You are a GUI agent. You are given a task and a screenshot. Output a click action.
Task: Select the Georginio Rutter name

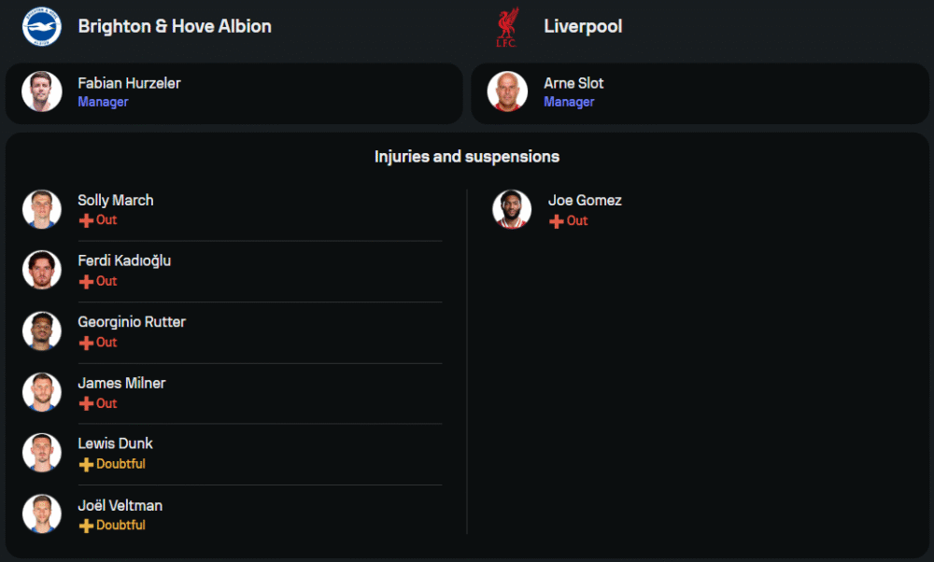pyautogui.click(x=132, y=322)
